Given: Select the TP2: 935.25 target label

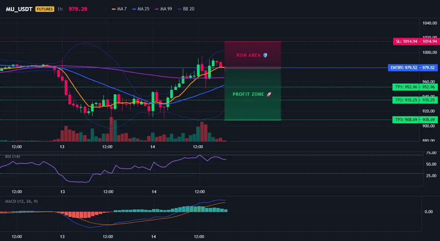Looking at the screenshot, I should pyautogui.click(x=405, y=100).
